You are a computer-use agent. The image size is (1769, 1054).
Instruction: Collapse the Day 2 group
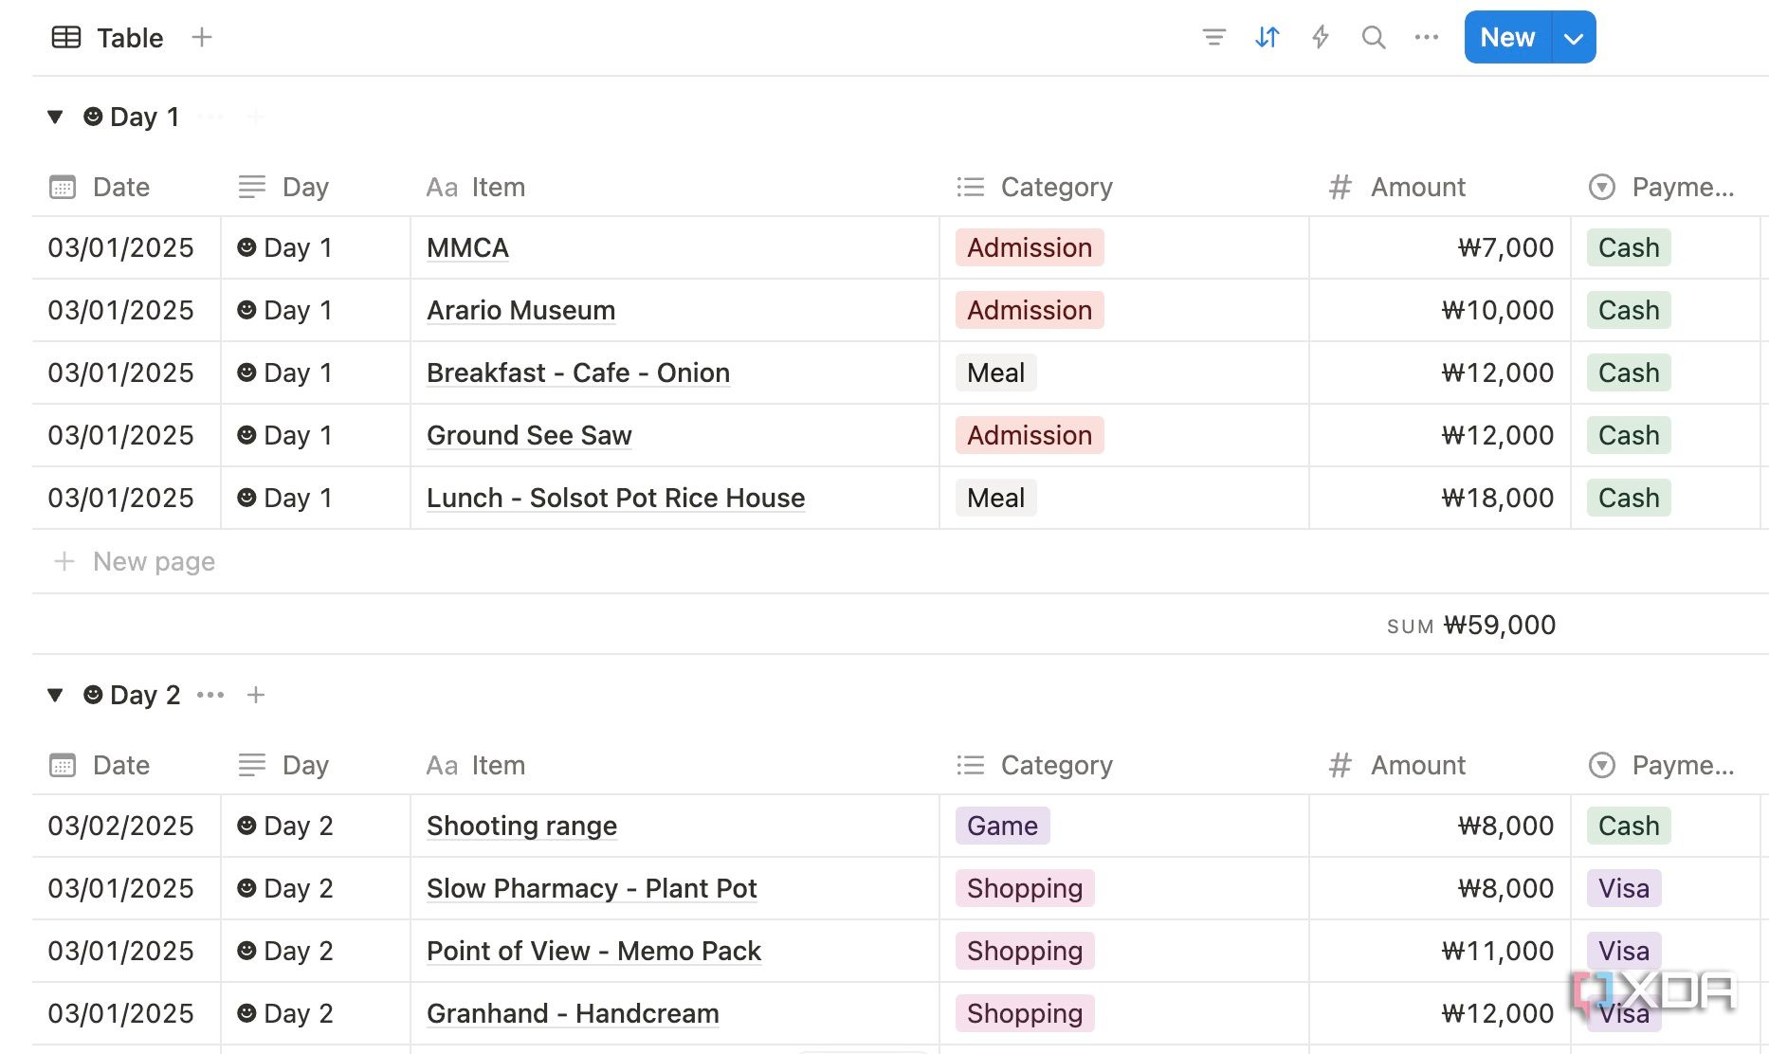point(54,695)
